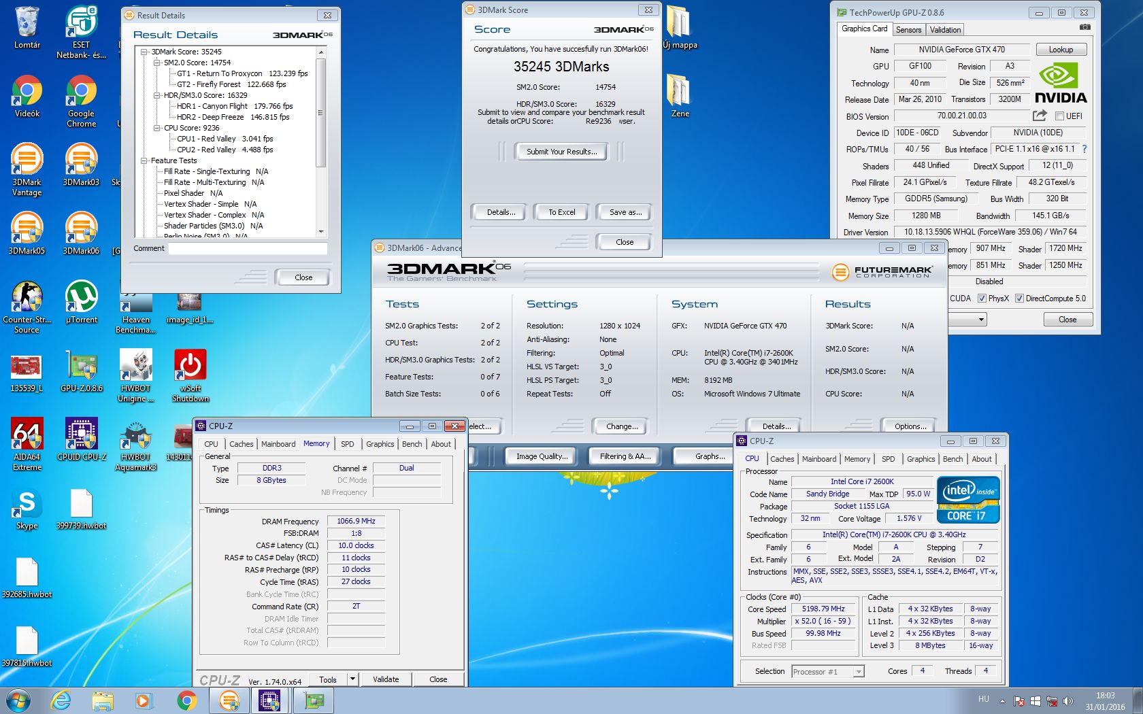Open the Videók desktop shortcut

coord(27,96)
